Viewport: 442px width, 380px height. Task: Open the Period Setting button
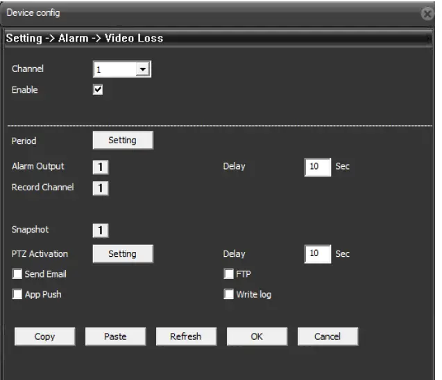pyautogui.click(x=123, y=140)
